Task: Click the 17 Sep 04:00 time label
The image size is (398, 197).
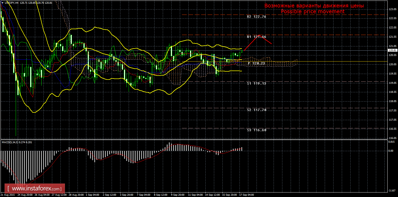Action: (x=247, y=195)
